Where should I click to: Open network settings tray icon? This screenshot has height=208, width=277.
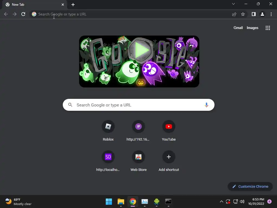pyautogui.click(x=236, y=201)
